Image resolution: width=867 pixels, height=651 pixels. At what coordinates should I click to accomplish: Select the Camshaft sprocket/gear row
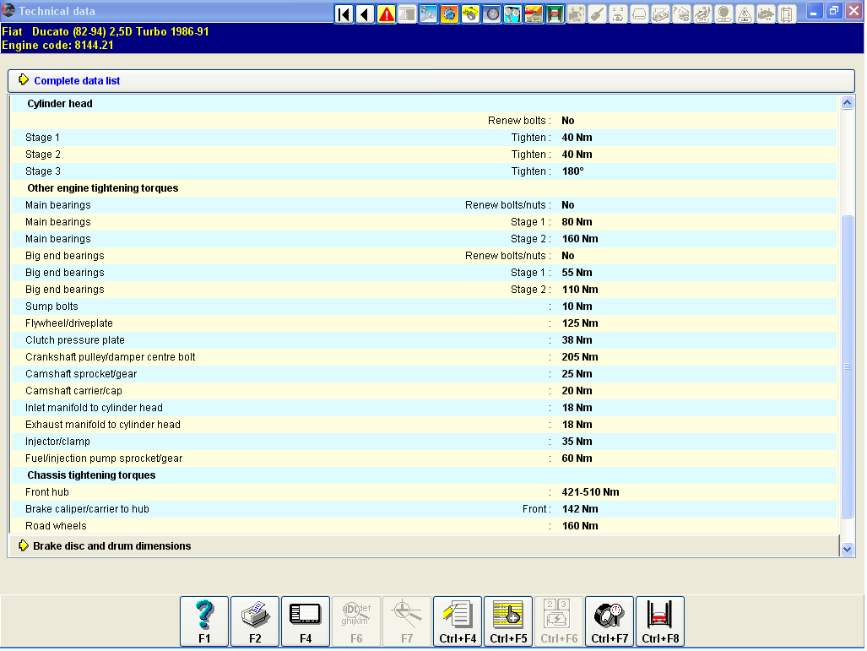click(424, 373)
